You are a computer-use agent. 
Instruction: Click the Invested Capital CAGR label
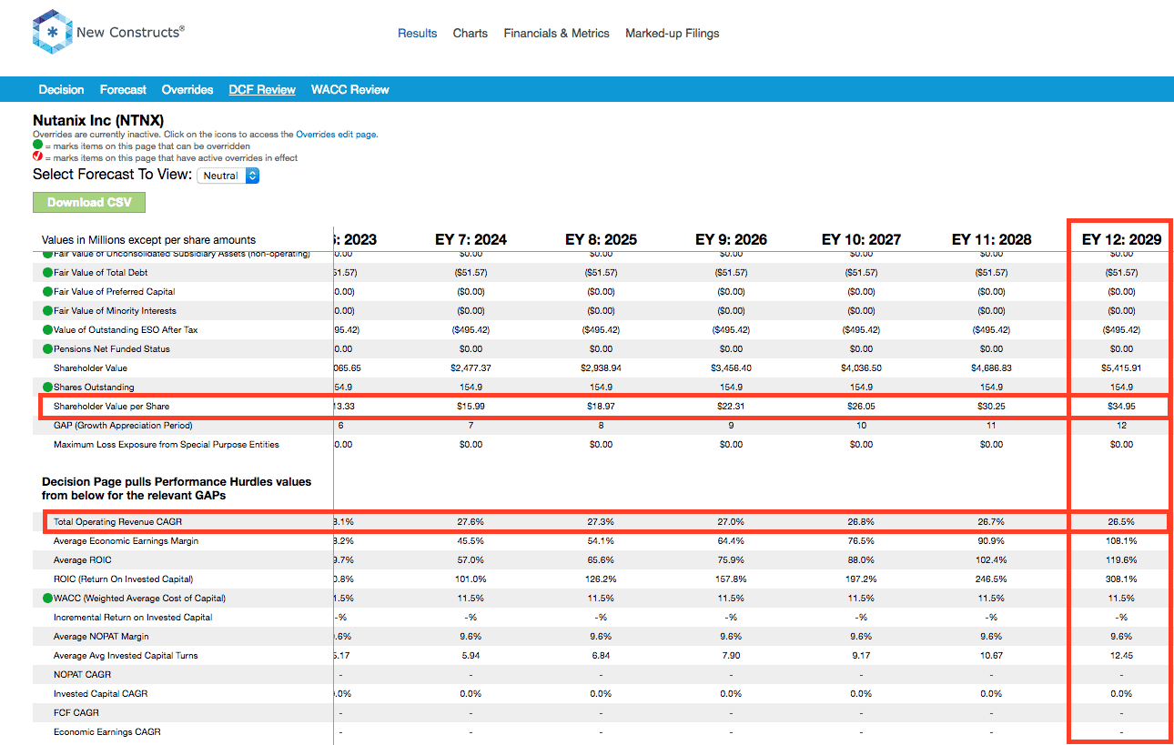100,694
